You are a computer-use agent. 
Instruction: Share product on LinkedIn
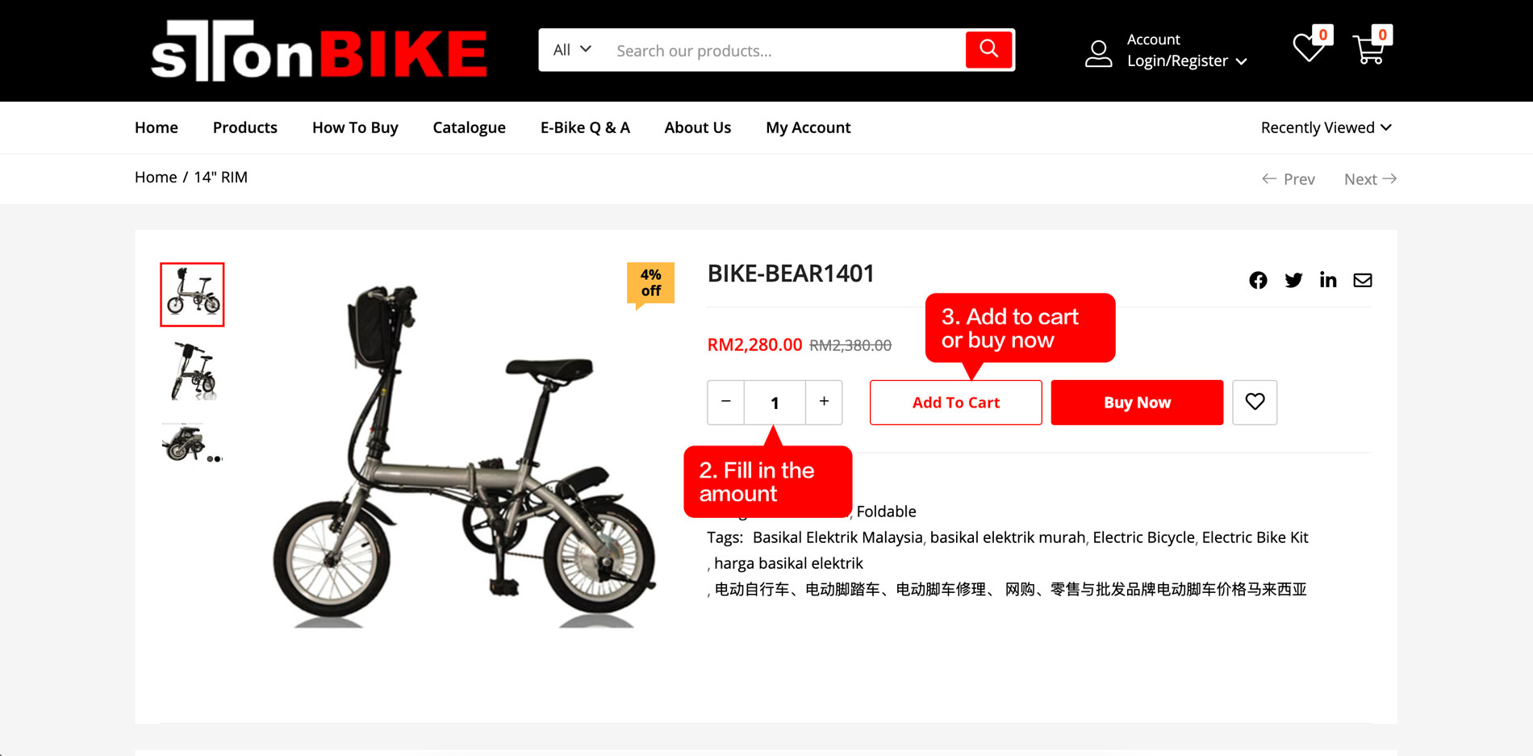click(x=1328, y=280)
